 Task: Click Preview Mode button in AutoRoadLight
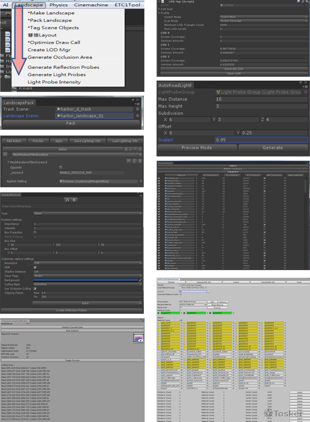point(197,148)
